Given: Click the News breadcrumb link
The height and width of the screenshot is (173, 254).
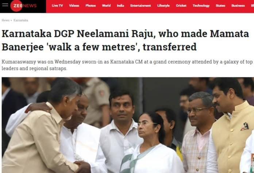Looking at the screenshot, I should (x=5, y=20).
